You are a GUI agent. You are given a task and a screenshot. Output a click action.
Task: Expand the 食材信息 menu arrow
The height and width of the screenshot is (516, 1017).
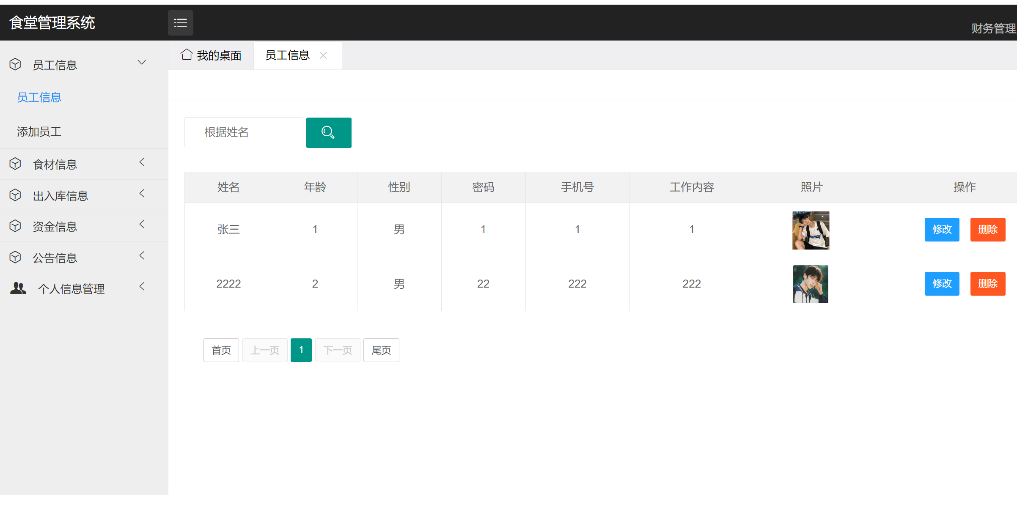click(x=142, y=162)
